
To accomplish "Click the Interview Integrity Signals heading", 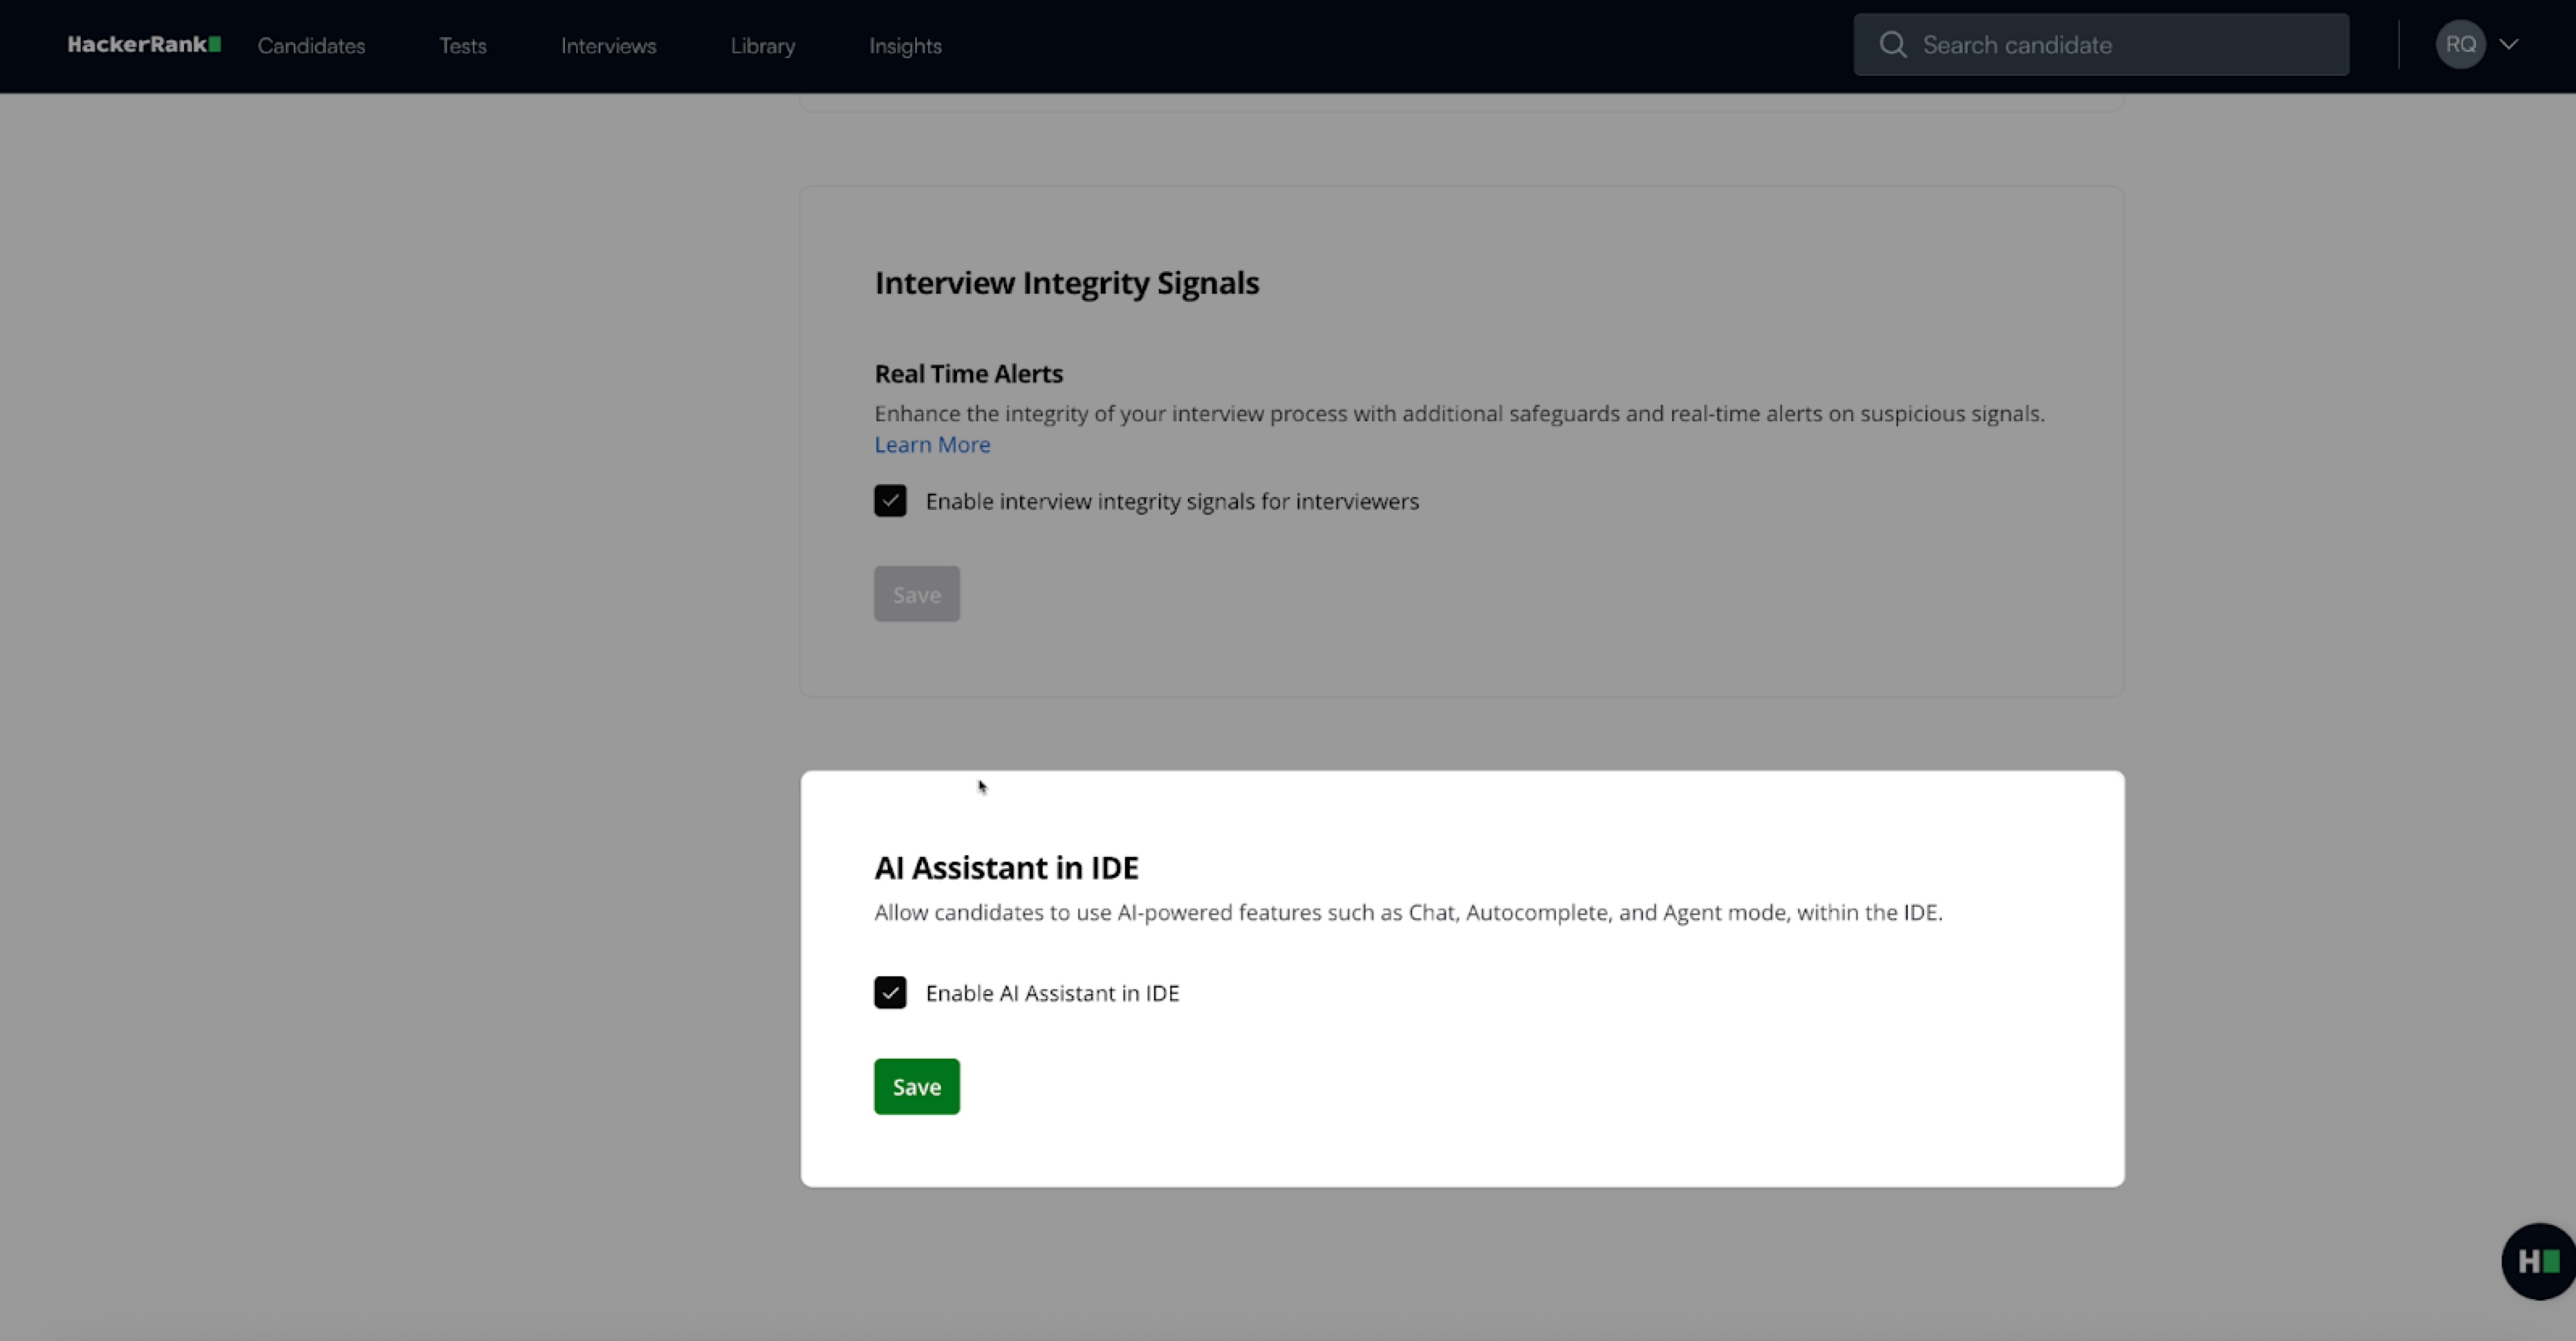I will 1066,283.
